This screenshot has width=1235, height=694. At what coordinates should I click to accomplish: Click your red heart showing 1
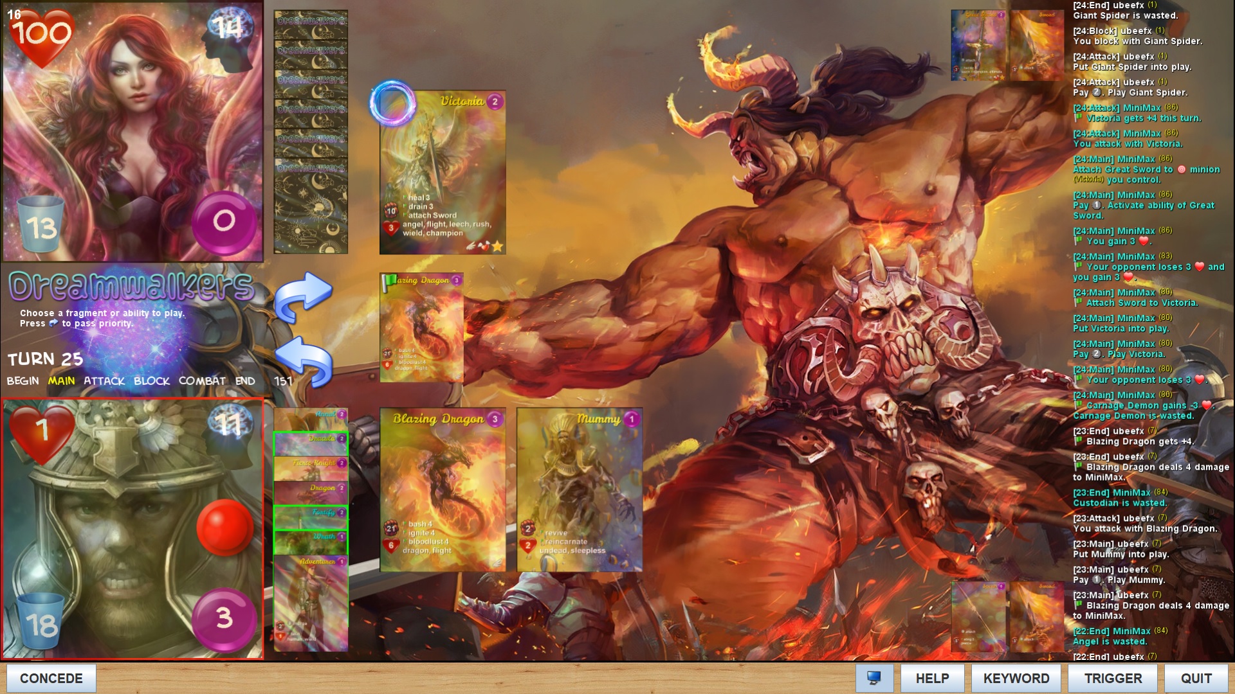42,432
